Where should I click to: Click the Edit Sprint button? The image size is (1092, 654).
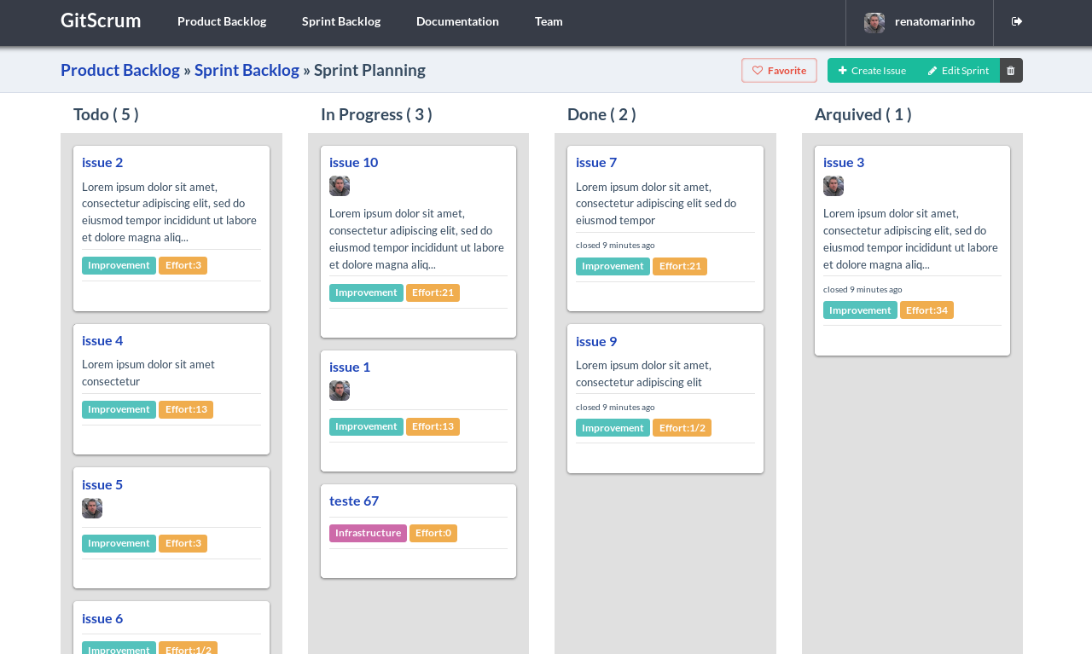958,71
